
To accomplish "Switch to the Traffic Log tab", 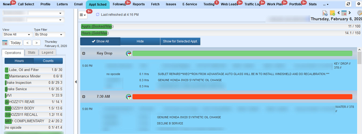I will point(252,4).
